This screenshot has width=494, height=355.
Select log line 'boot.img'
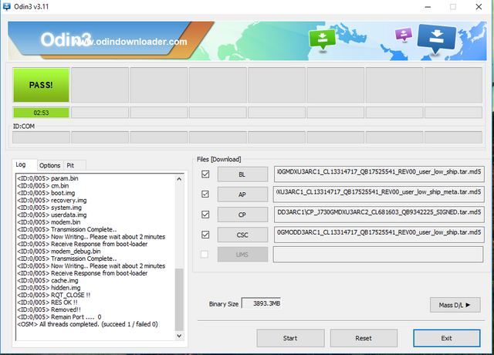[46, 193]
